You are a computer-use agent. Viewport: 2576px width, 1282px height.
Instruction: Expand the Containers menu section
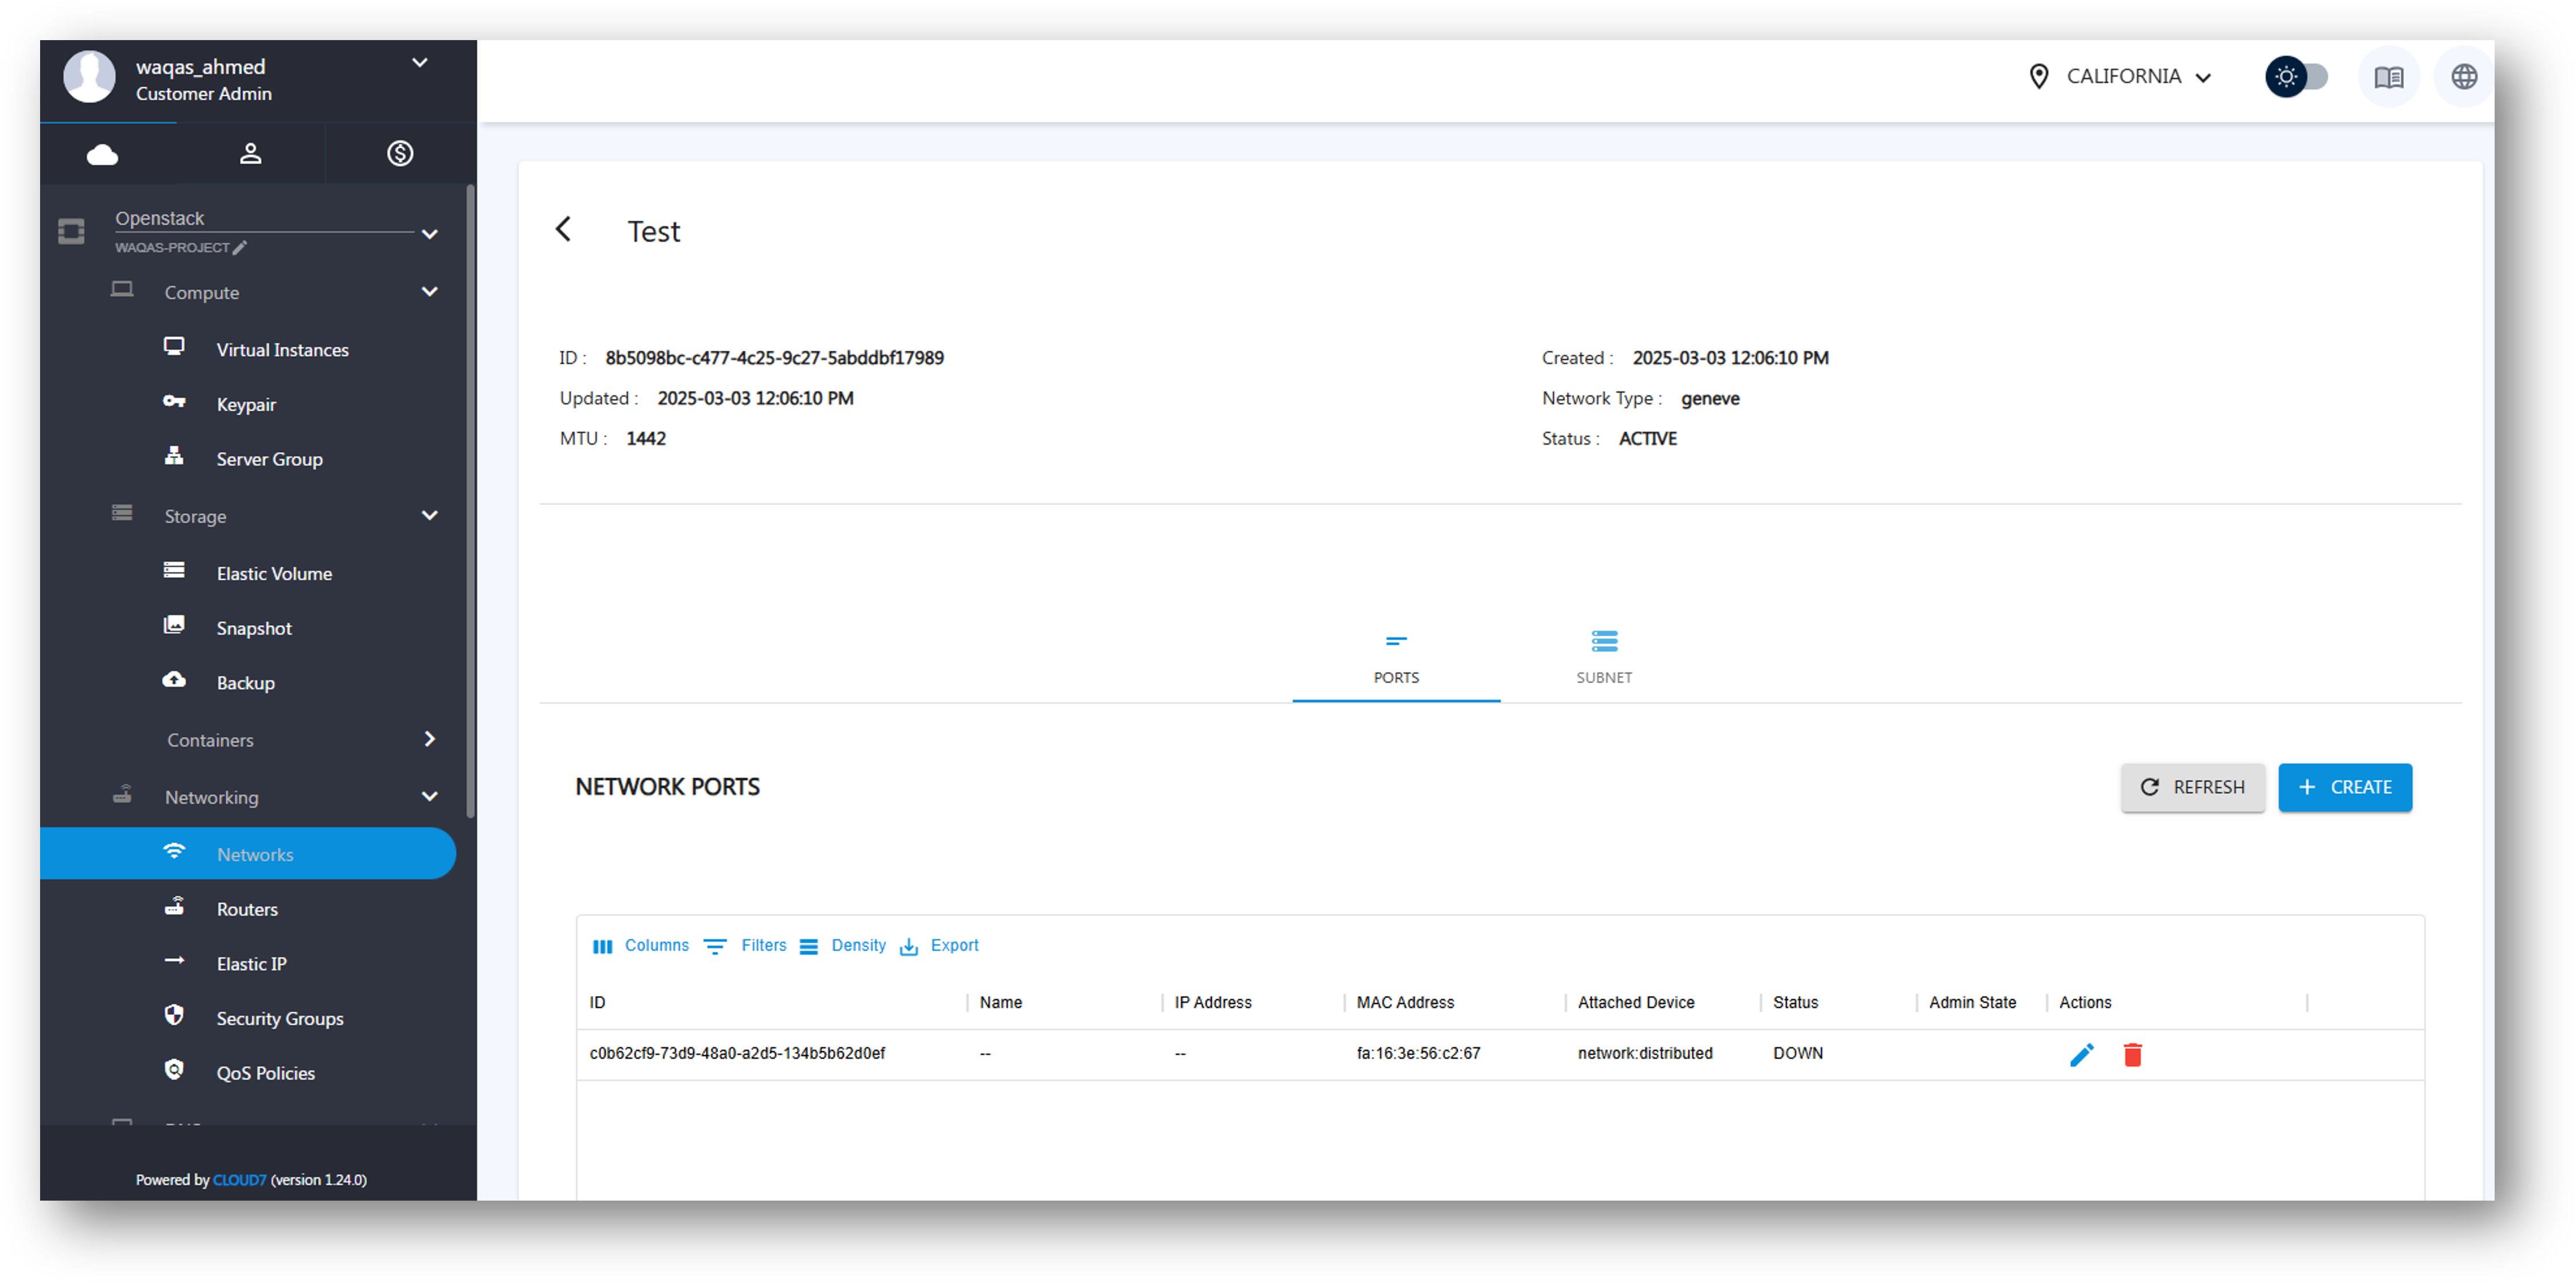click(x=429, y=739)
